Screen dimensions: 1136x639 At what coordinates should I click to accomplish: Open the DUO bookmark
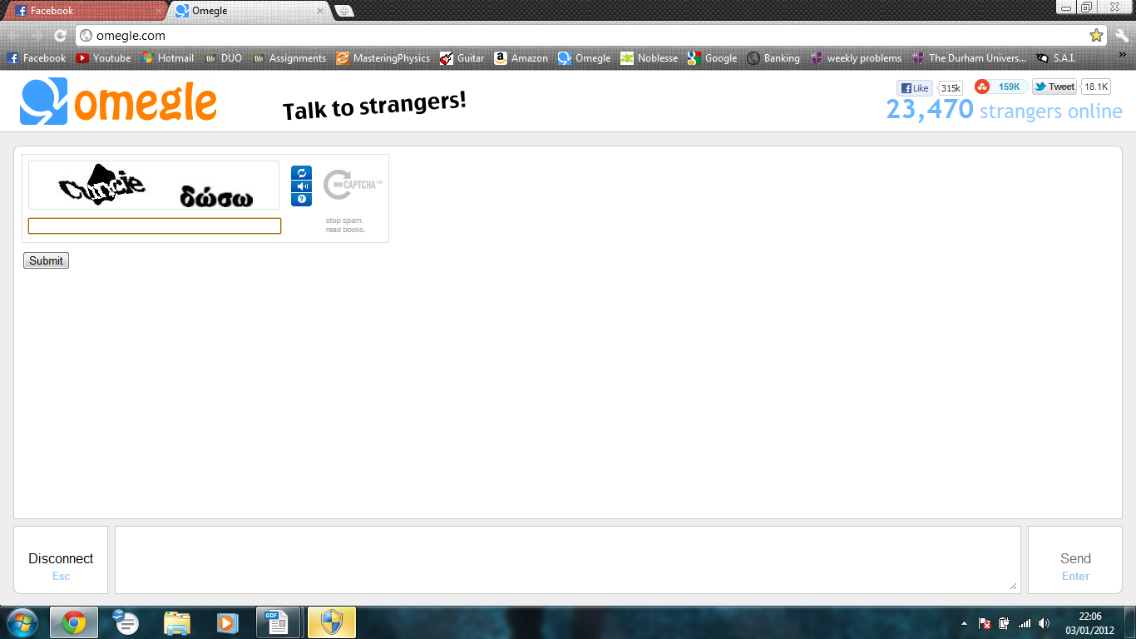[x=222, y=58]
